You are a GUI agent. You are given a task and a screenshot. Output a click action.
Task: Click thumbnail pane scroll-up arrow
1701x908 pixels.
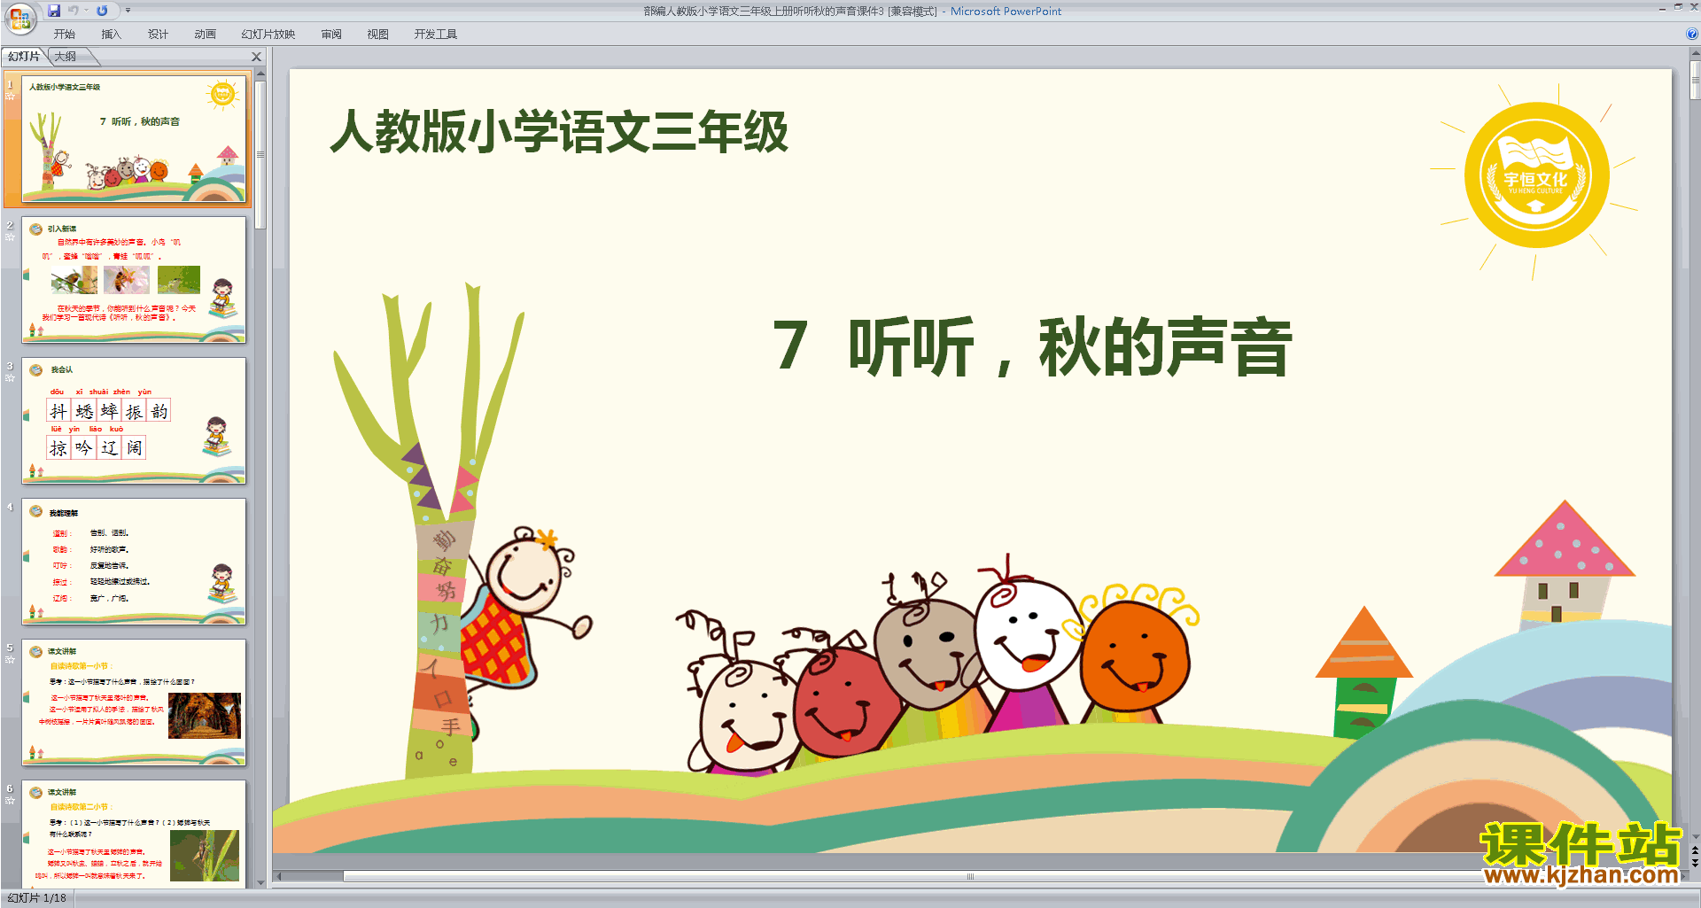tap(260, 74)
